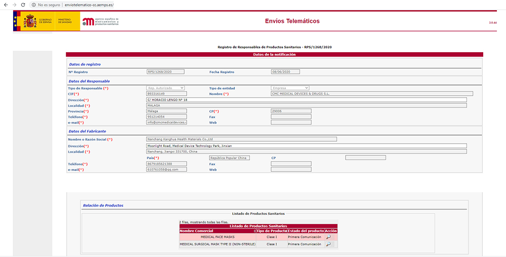This screenshot has width=506, height=257.
Task: View details of MEDICAL FACE MASKS with magnifier
Action: tap(329, 237)
